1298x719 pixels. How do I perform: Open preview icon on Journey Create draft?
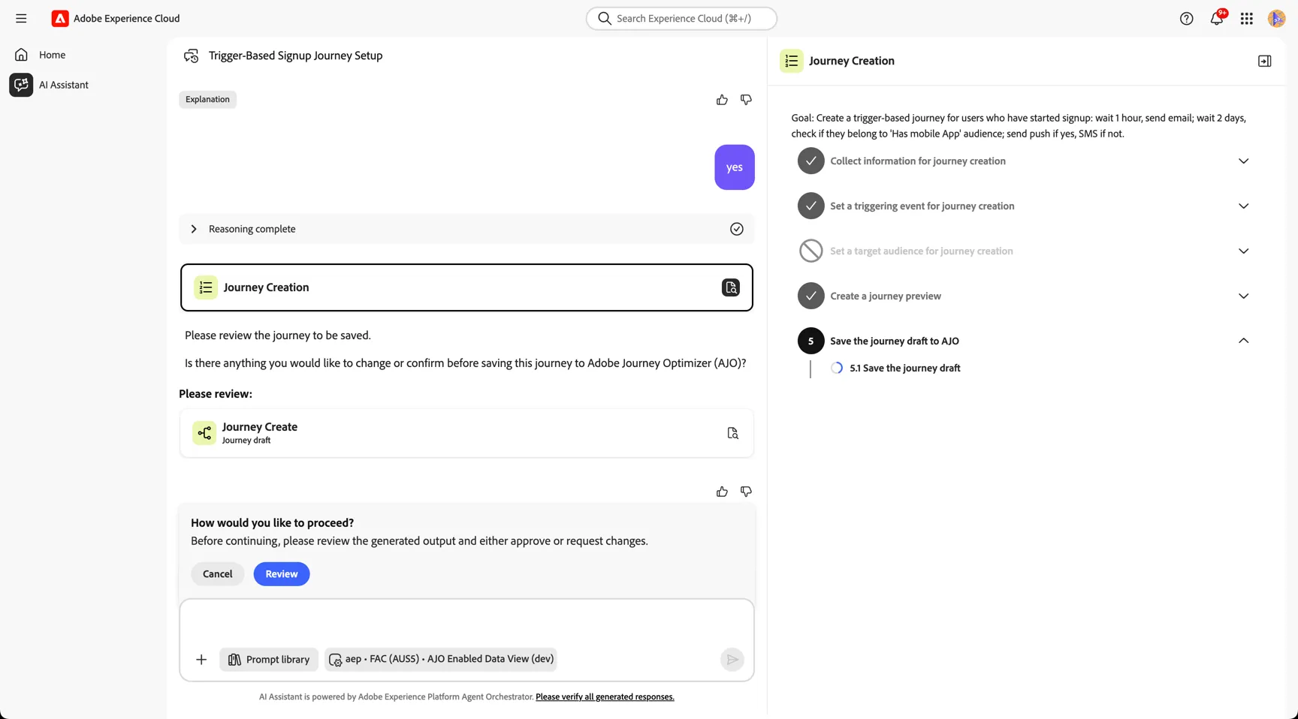coord(732,433)
